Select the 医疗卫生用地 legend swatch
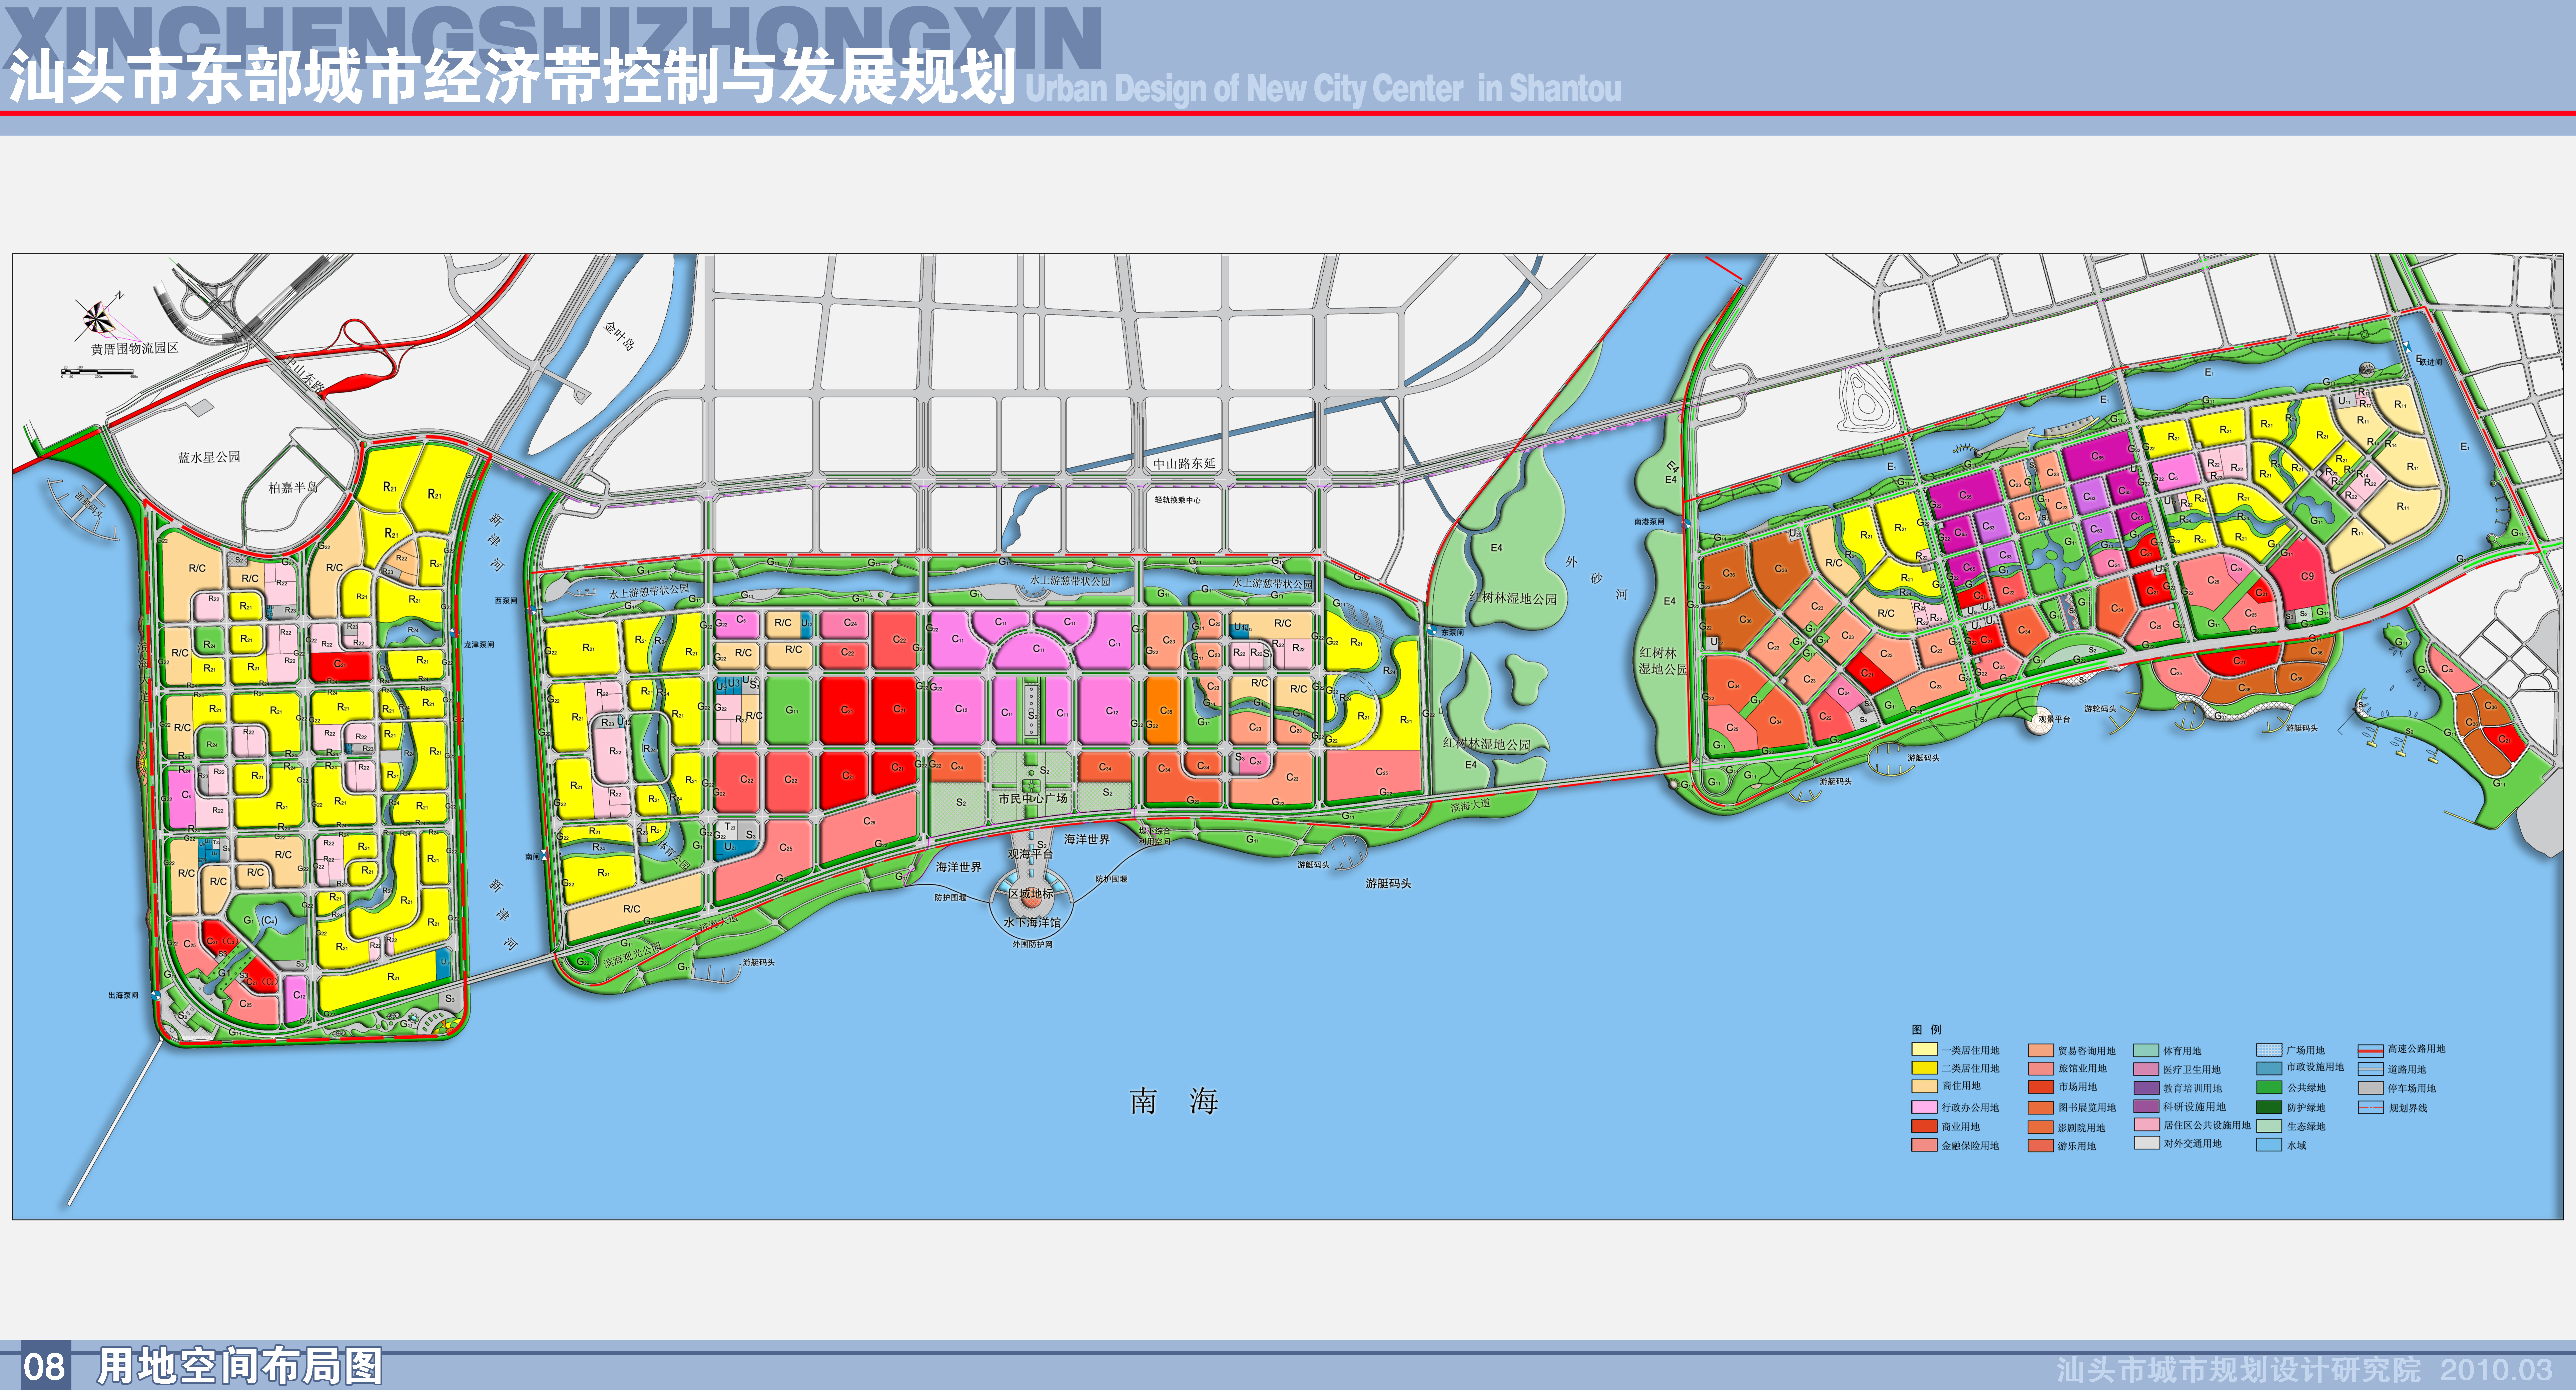Viewport: 2576px width, 1390px height. [2146, 1069]
